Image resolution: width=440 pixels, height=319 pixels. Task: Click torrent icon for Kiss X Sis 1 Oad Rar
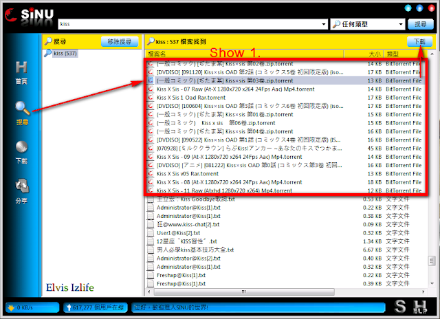[151, 98]
